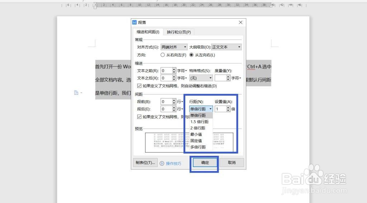Screen dimensions: 367x203
Task: Click the WPS icon in dialog title
Action: 134,23
